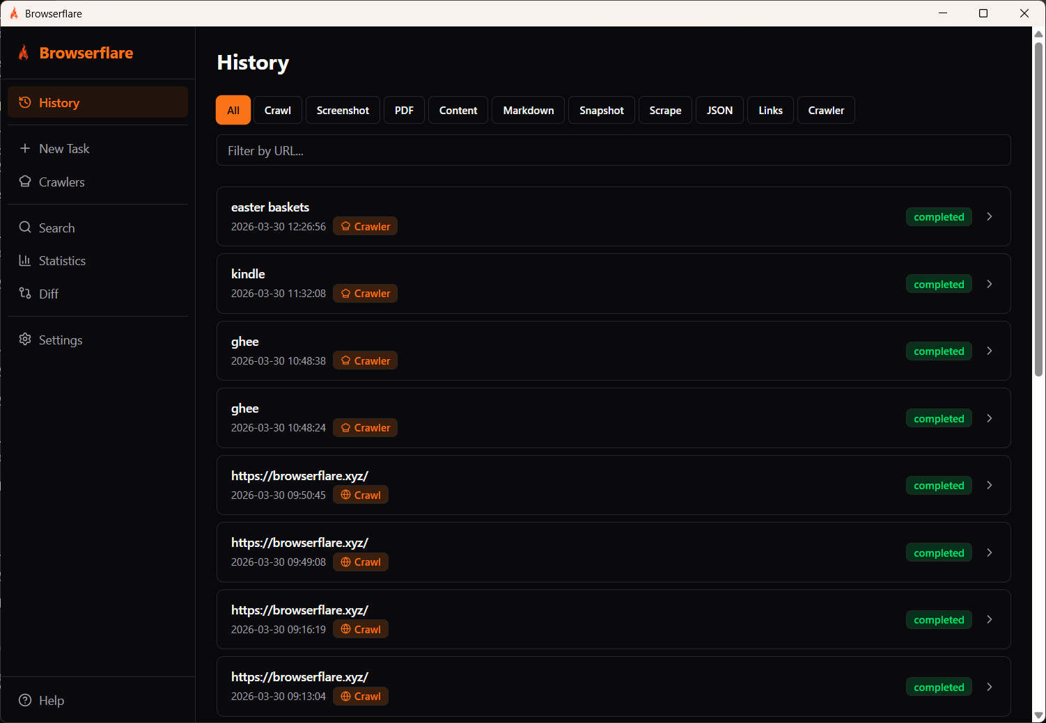The width and height of the screenshot is (1046, 723).
Task: Click browserflare.xyz title of 09:49:08 entry
Action: coord(299,542)
